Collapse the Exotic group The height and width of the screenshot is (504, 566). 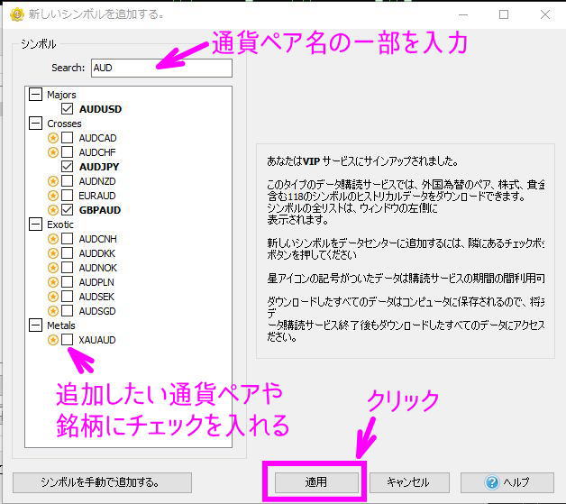point(35,225)
